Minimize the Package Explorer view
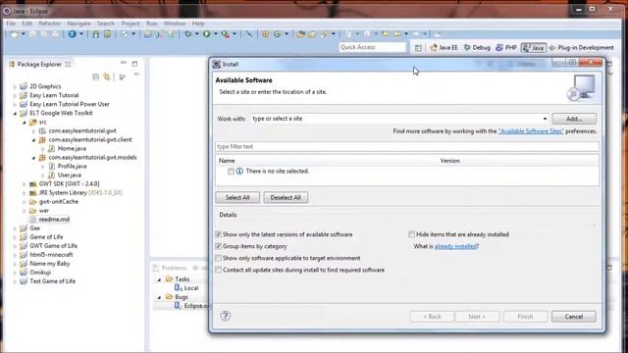Viewport: 628px width, 353px height. point(124,63)
